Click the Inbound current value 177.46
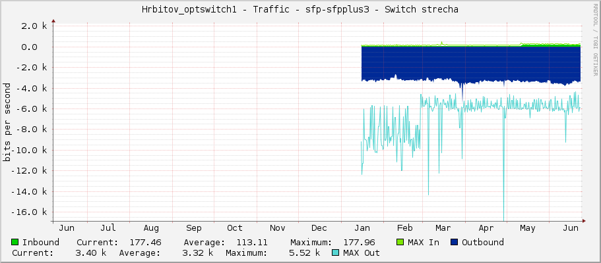The height and width of the screenshot is (263, 601). 145,243
